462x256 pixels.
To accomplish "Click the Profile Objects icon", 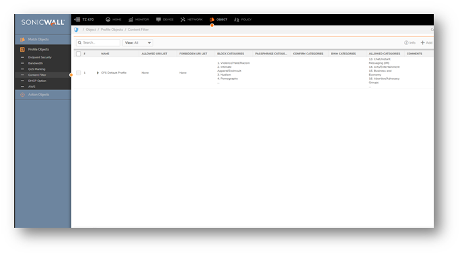I will (22, 50).
